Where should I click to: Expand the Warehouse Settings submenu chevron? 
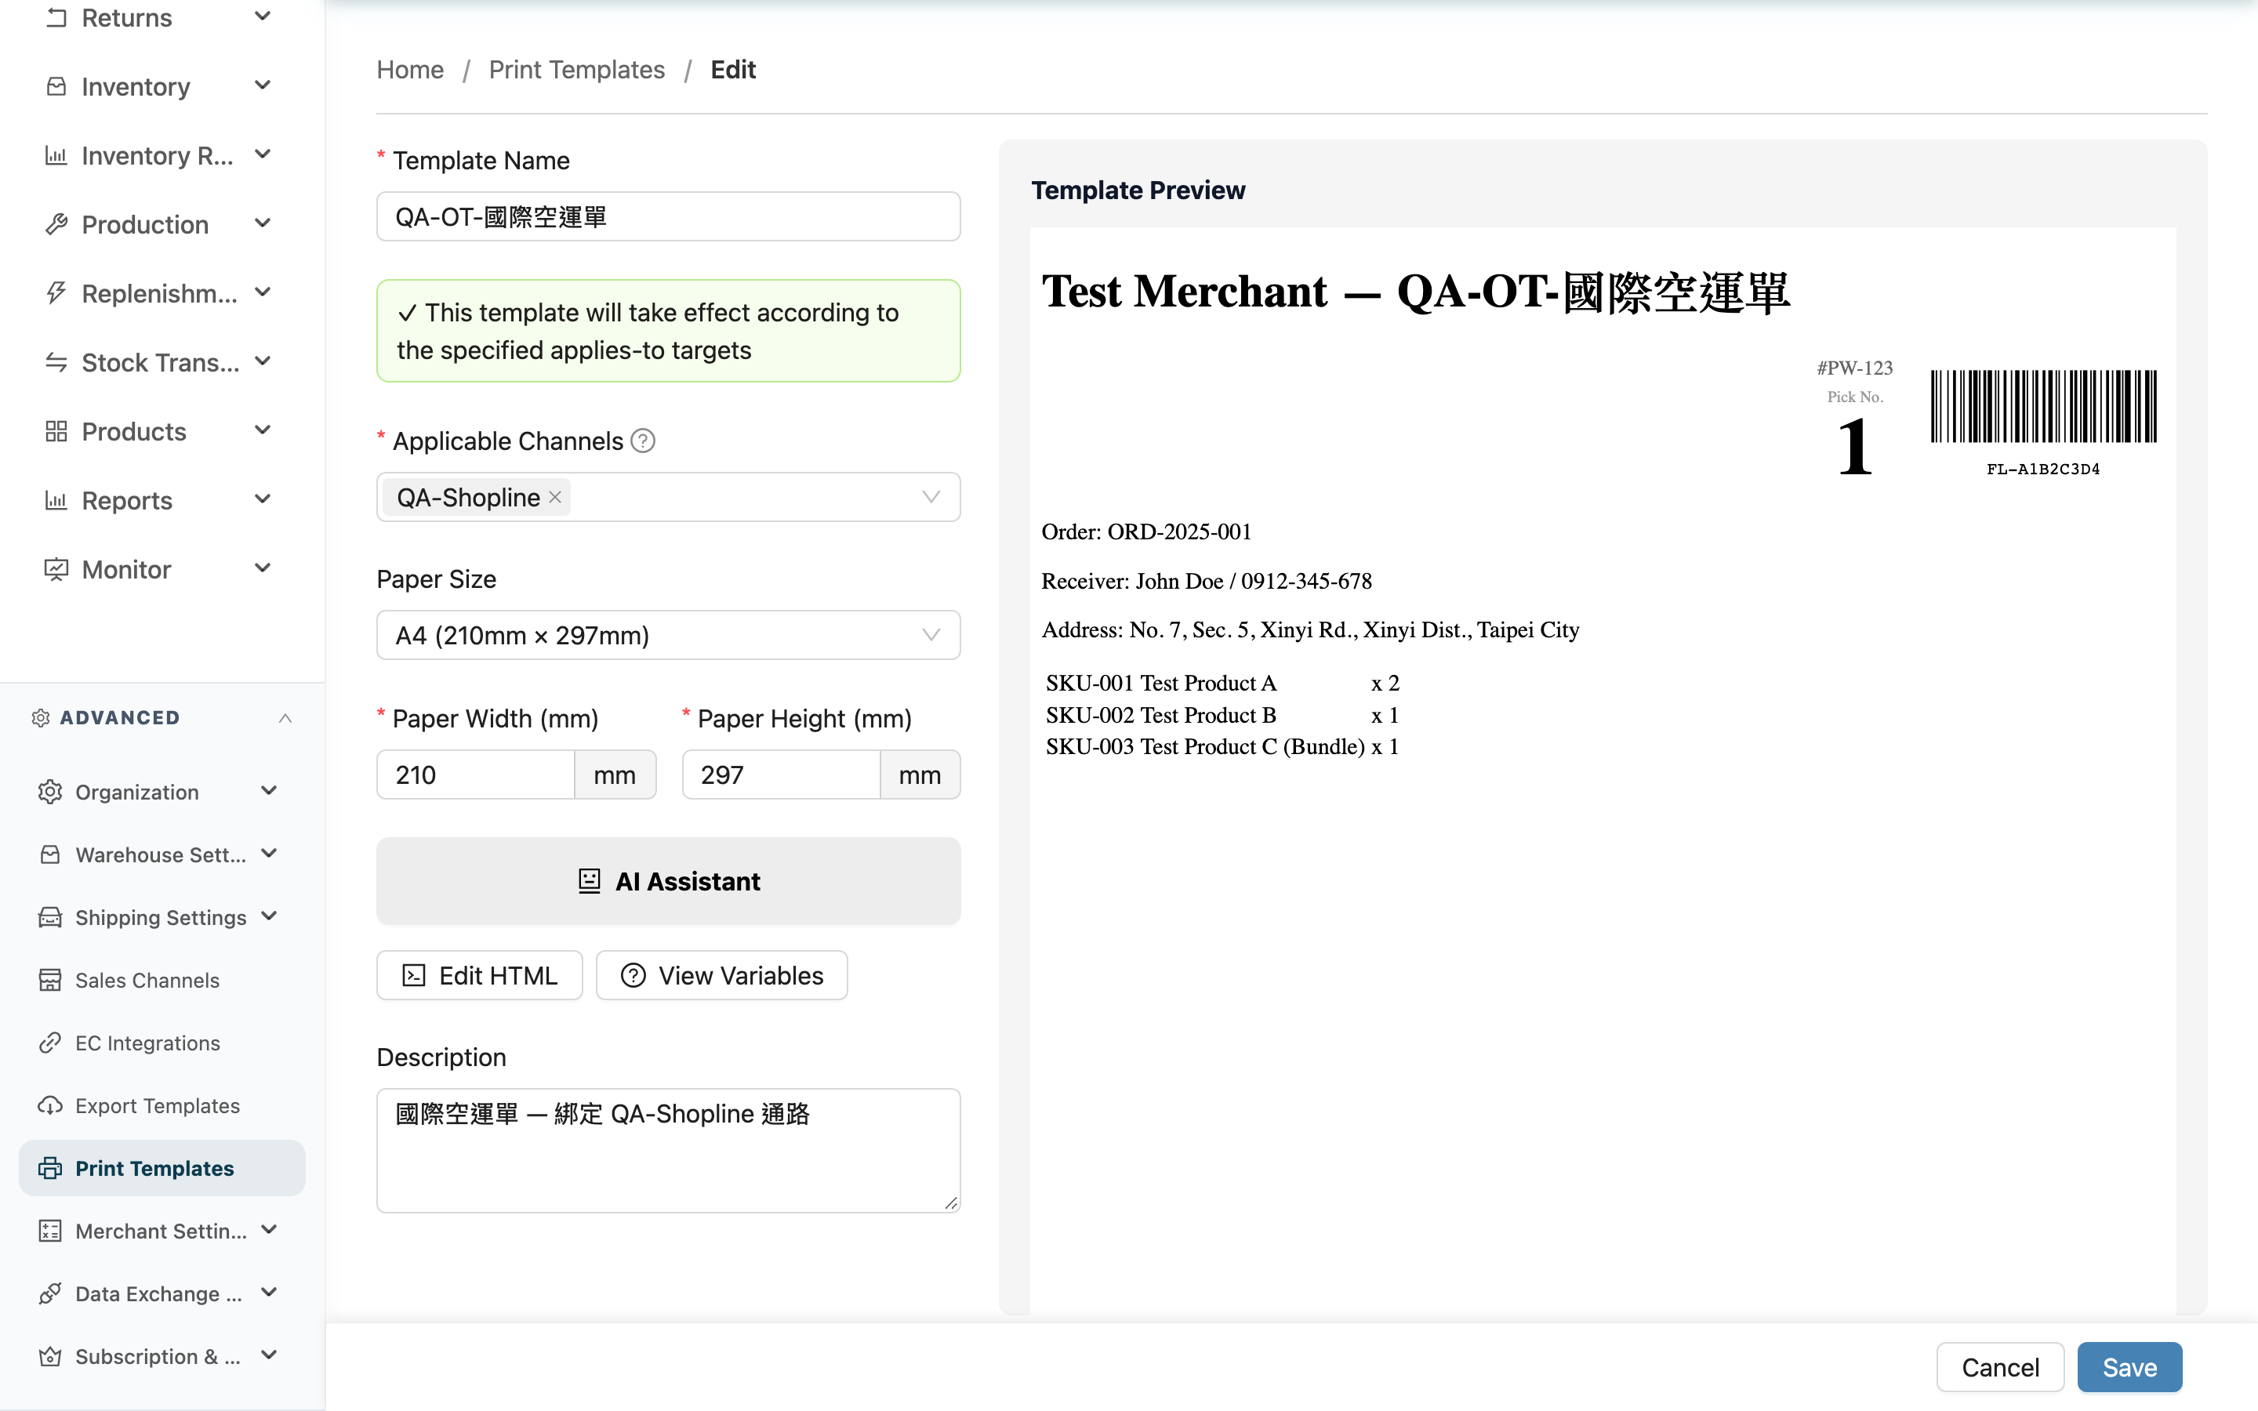[270, 854]
